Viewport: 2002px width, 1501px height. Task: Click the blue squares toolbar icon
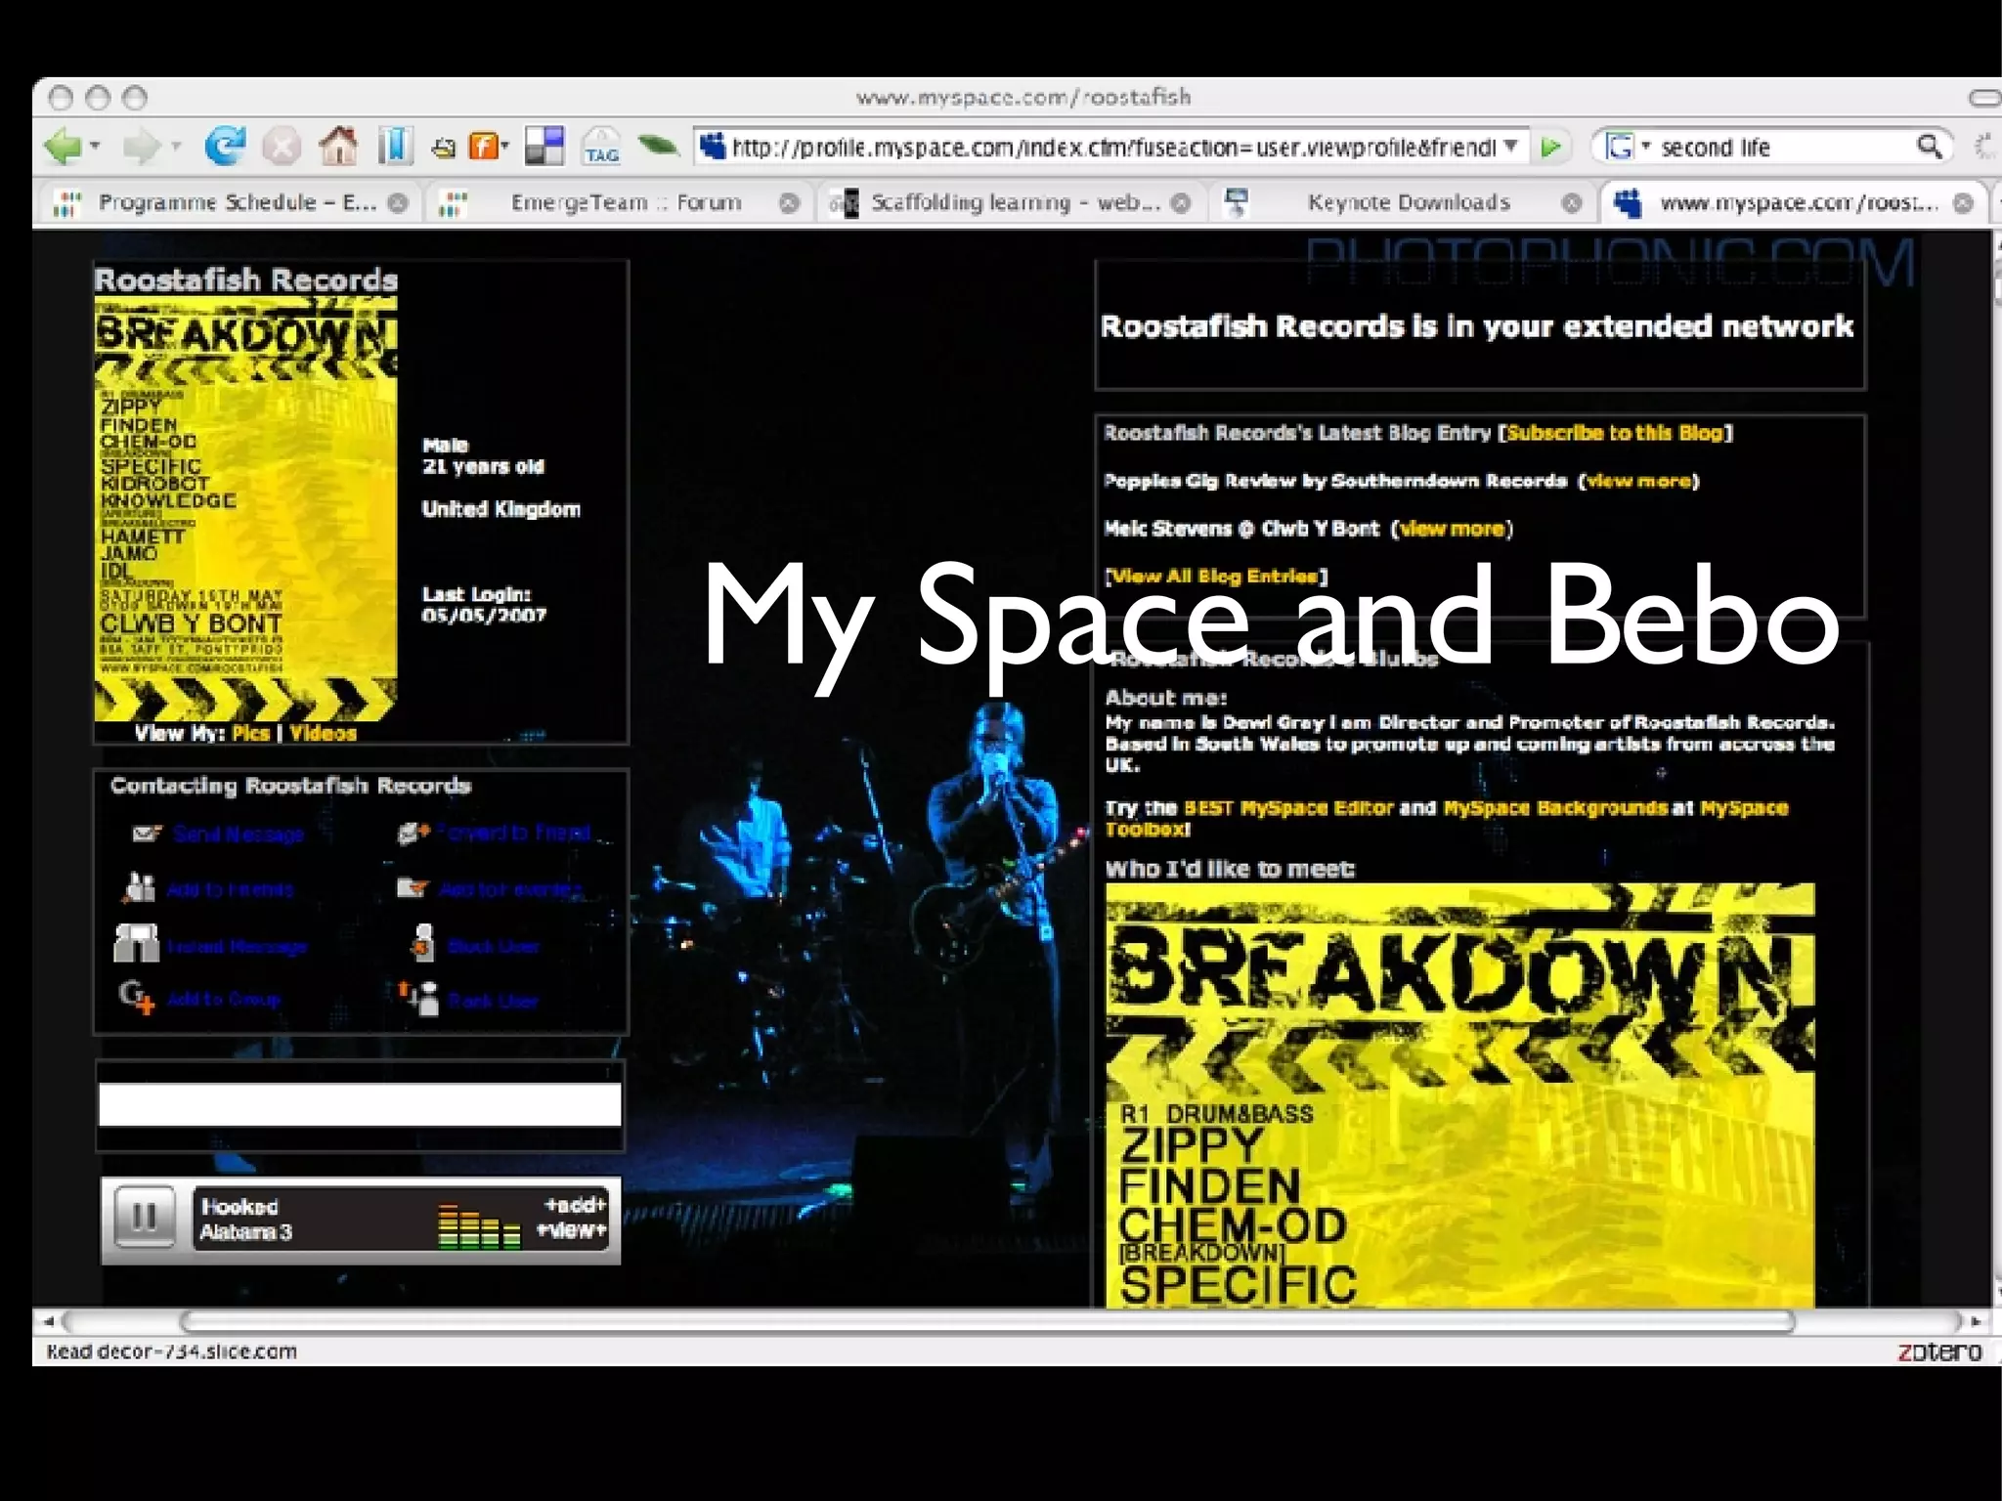(x=544, y=147)
